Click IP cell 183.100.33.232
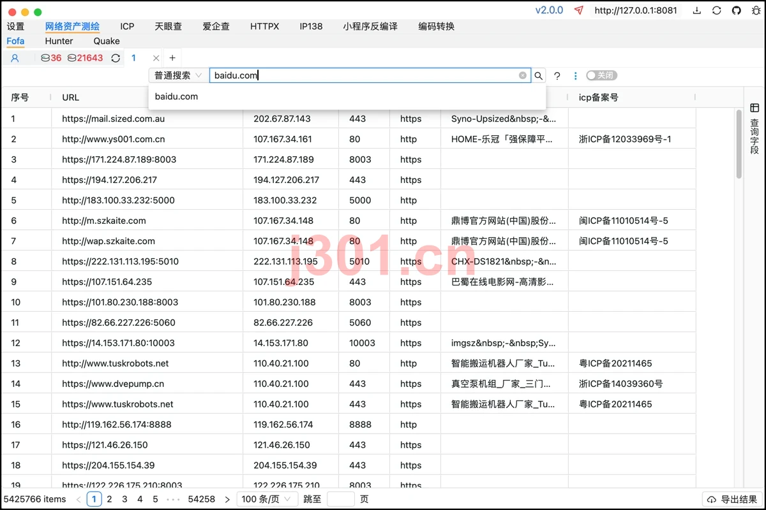766x510 pixels. (x=285, y=200)
